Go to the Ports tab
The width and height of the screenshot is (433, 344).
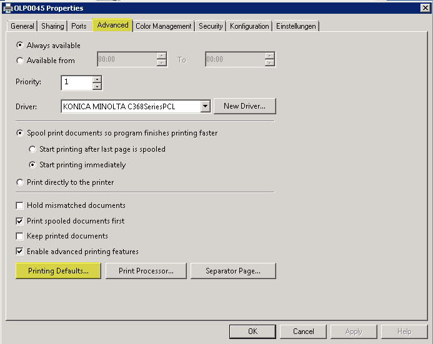pos(79,26)
